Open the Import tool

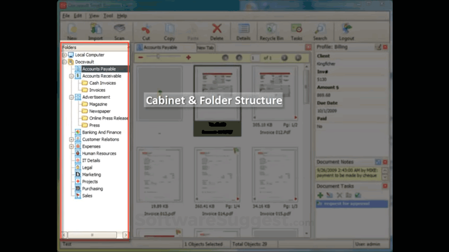[95, 30]
